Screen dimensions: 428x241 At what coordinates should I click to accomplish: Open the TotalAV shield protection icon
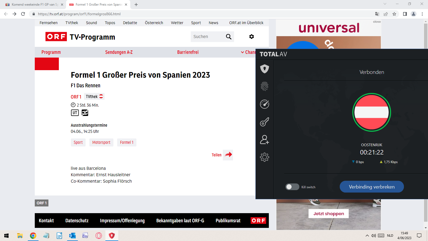[265, 69]
